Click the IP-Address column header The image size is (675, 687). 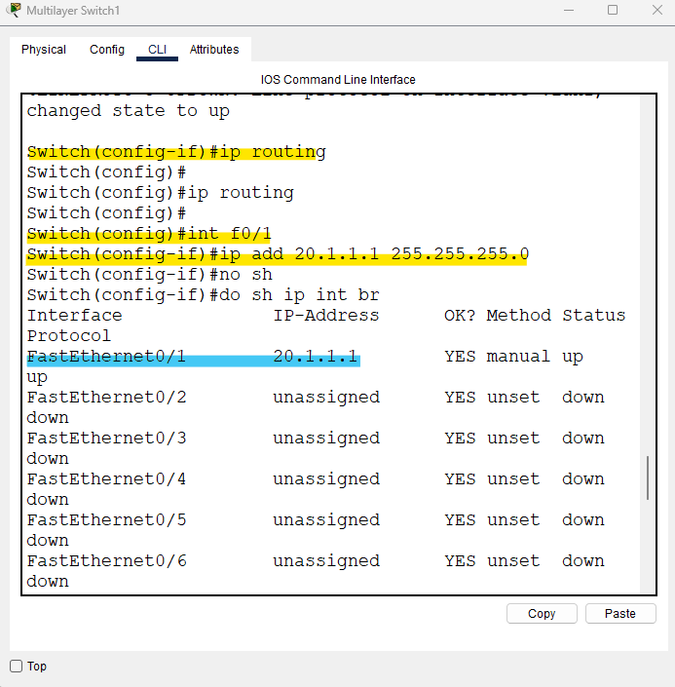(x=326, y=316)
